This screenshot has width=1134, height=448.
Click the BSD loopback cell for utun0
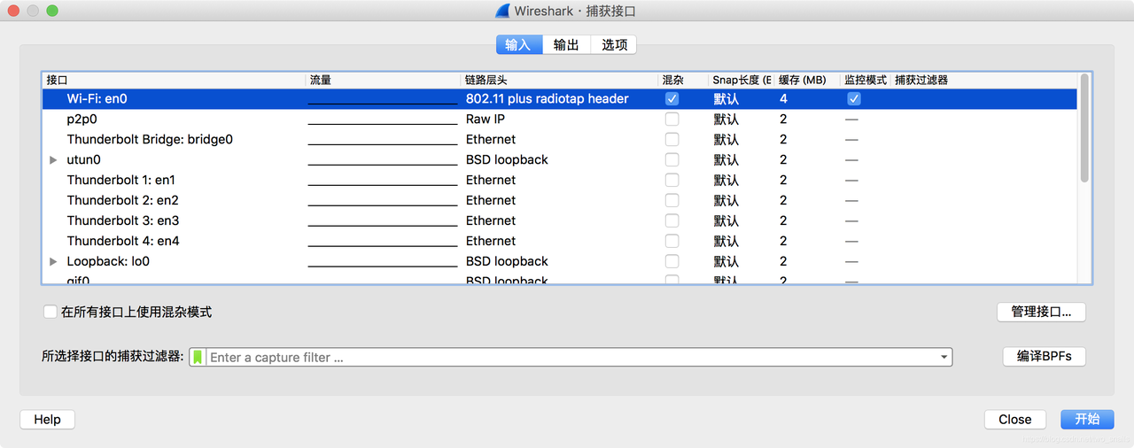pos(507,160)
